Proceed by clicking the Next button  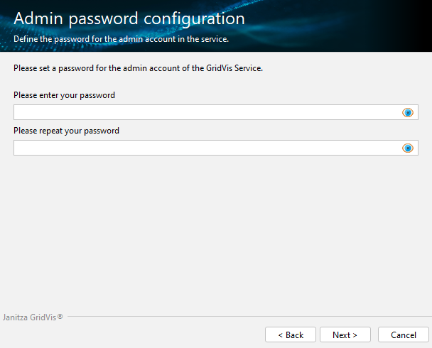click(345, 335)
